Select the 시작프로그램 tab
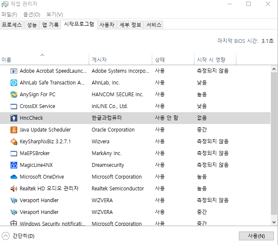Viewport: 278px width, 245px height. [79, 24]
